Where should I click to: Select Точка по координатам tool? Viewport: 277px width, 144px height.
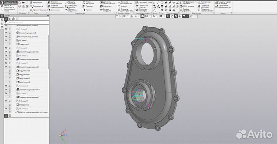tap(125, 2)
